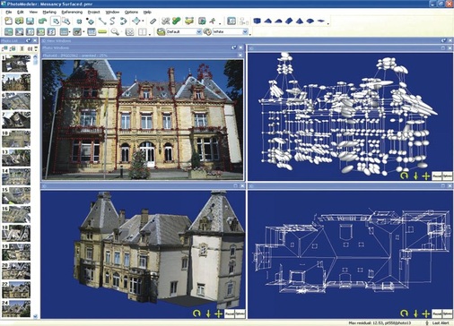Click the pan cross icon in textured 3D view

point(218,313)
